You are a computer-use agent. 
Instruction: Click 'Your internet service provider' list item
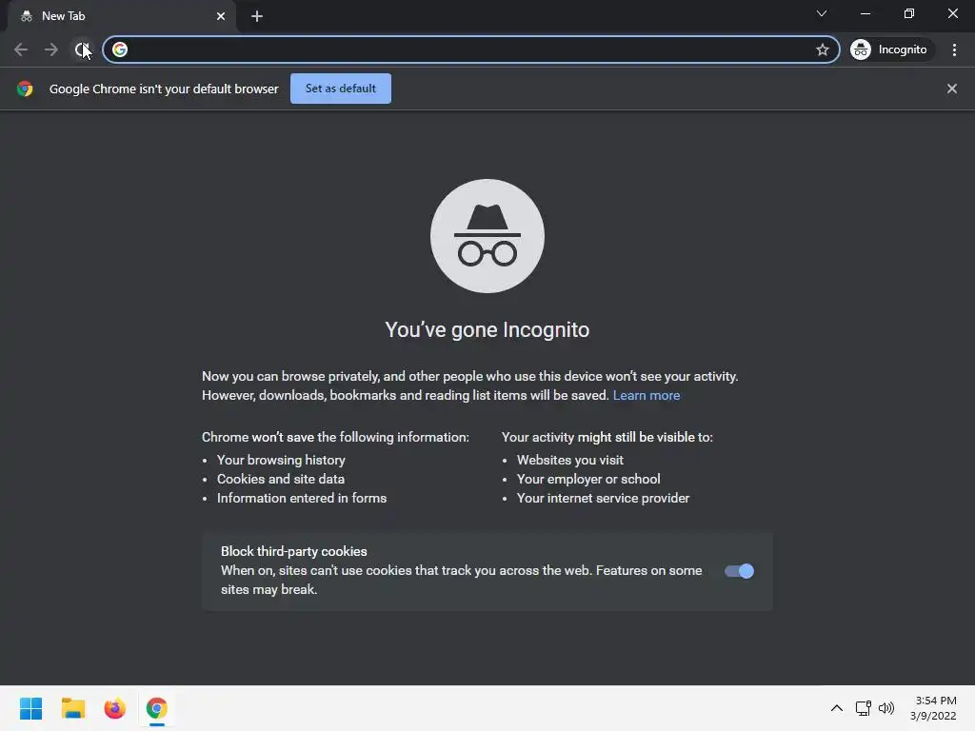[x=603, y=498]
